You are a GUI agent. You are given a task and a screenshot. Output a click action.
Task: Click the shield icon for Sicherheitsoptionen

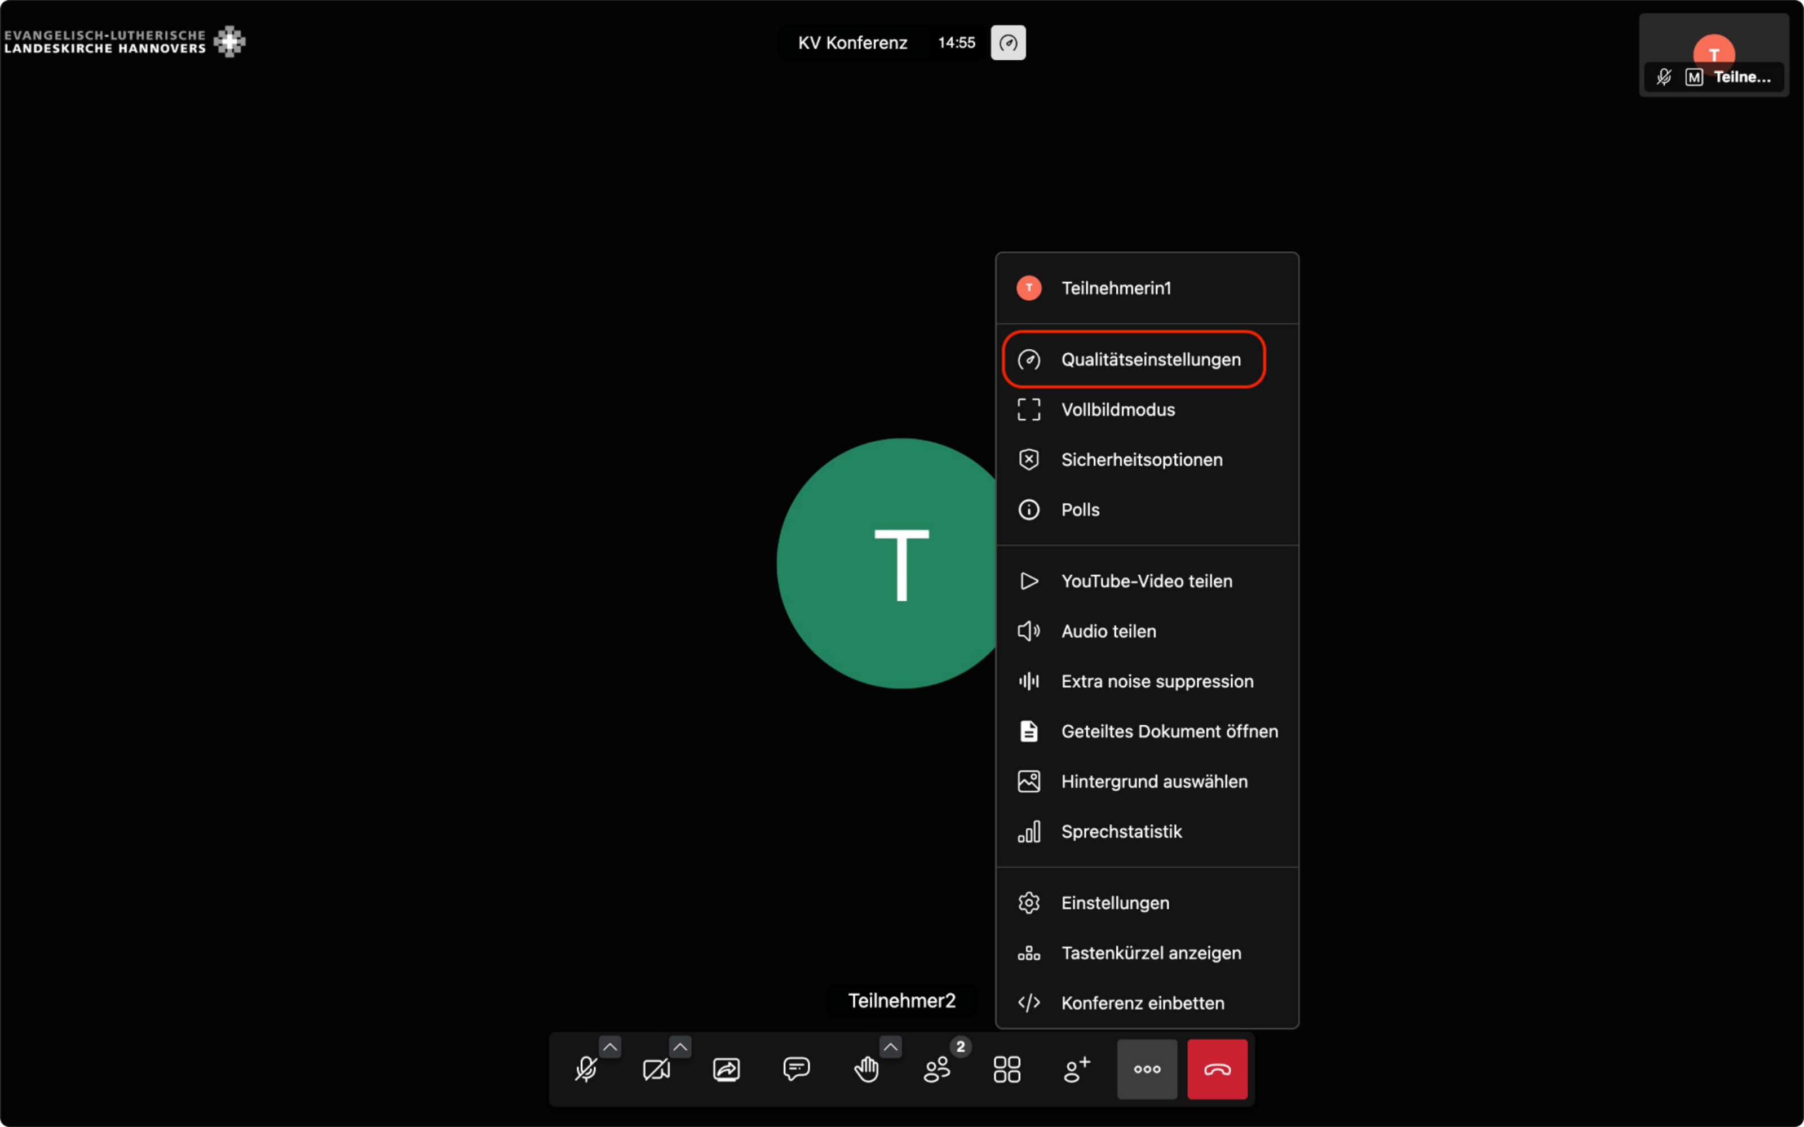click(1029, 459)
